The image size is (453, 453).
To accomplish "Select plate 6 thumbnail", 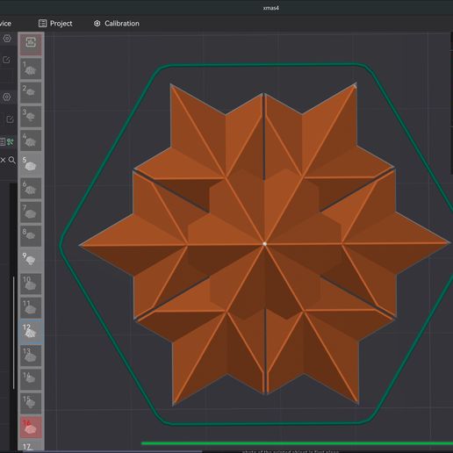I will [x=31, y=189].
